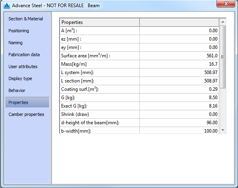238x188 pixels.
Task: Select the Exact G [kg] label
Action: pos(74,106)
